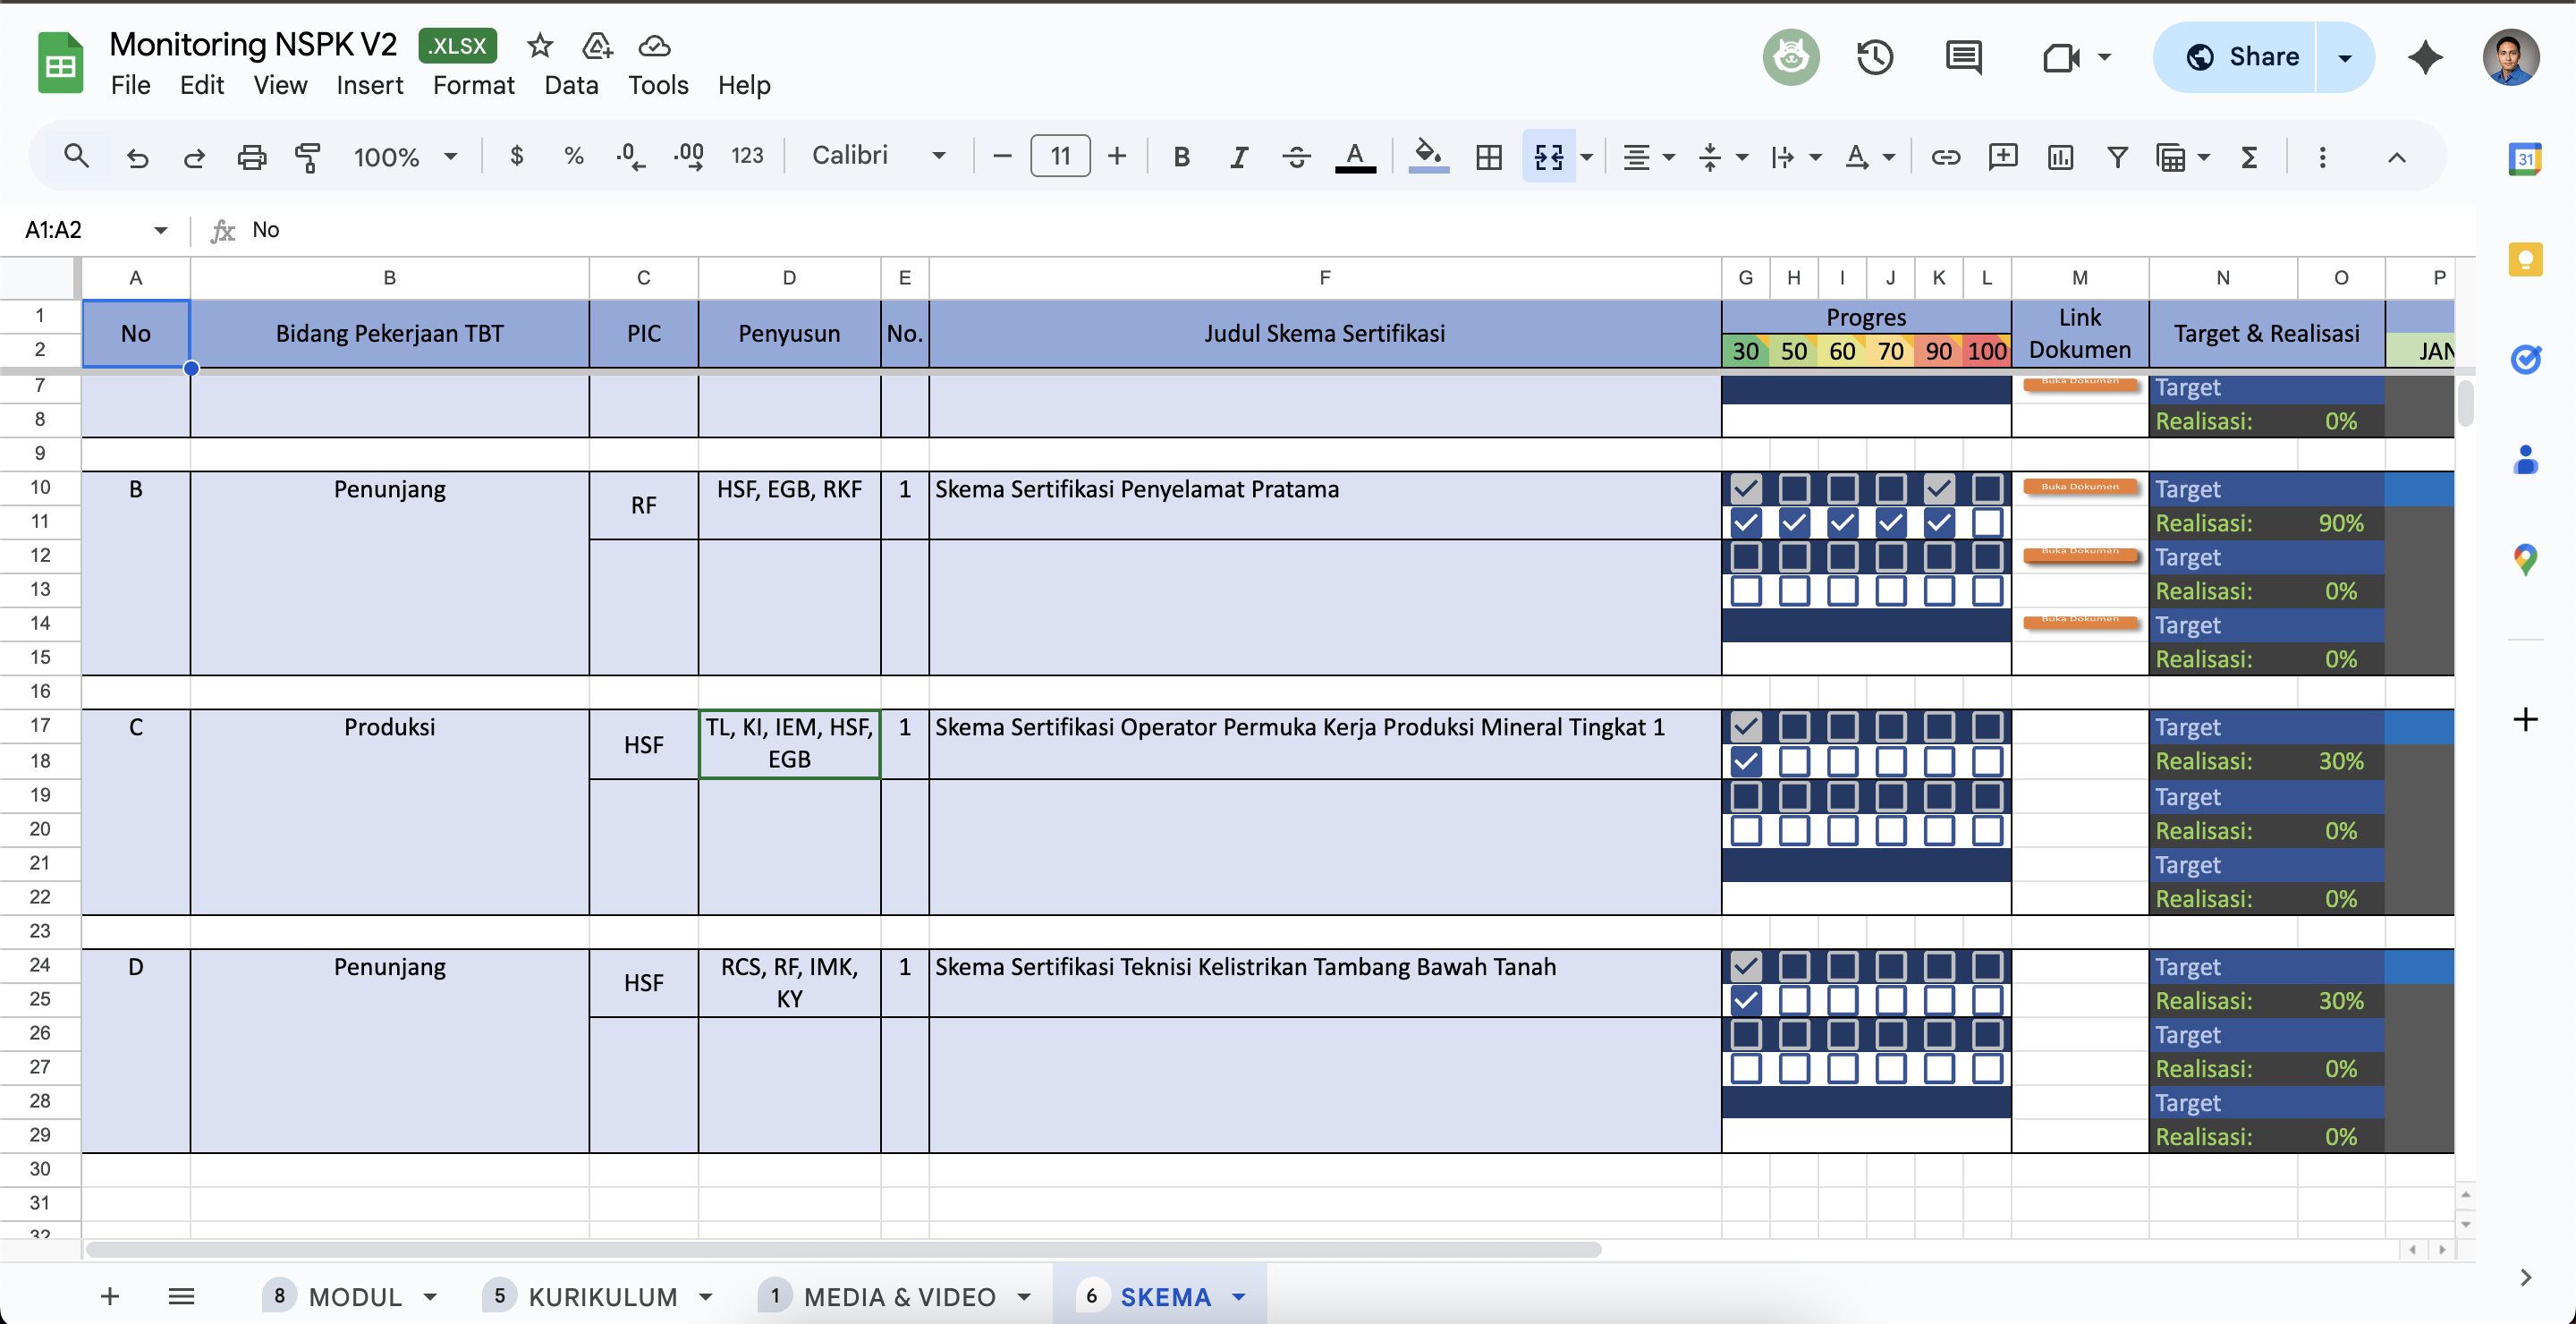This screenshot has height=1324, width=2576.
Task: Click the insert chart icon
Action: [x=2060, y=157]
